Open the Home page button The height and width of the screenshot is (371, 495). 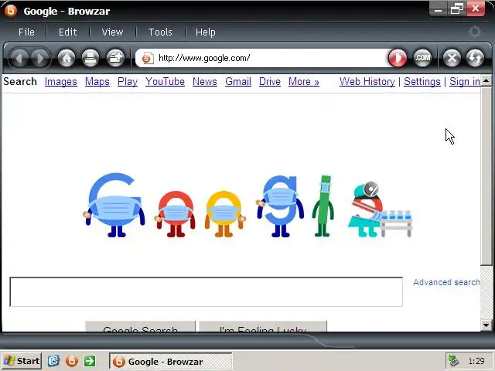[67, 59]
